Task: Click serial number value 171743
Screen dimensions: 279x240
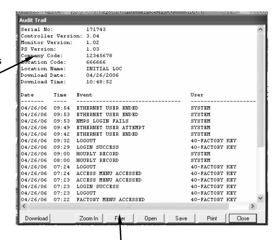Action: click(x=96, y=29)
